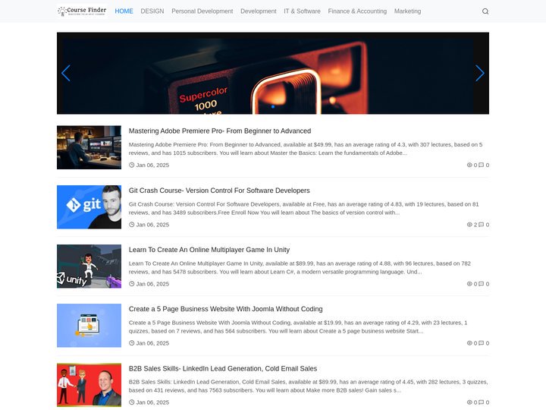Click views eye icon on Adobe Premiere row
The image size is (546, 410).
click(x=469, y=165)
